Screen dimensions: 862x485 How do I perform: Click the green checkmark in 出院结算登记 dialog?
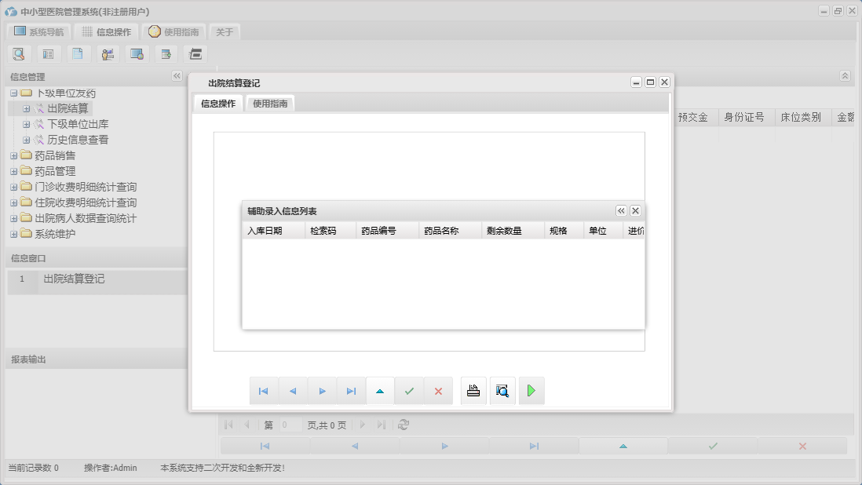point(409,391)
